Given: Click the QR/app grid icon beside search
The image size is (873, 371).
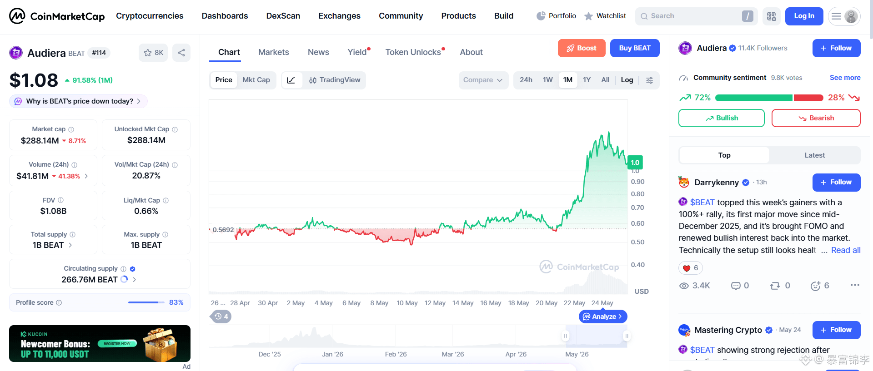Looking at the screenshot, I should point(772,16).
